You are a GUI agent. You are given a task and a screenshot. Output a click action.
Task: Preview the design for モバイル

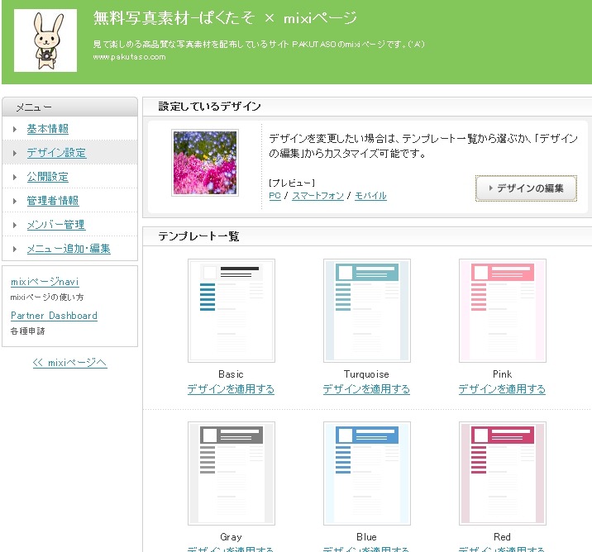click(370, 196)
